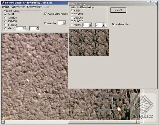Close the Náhled textury window

point(155,4)
